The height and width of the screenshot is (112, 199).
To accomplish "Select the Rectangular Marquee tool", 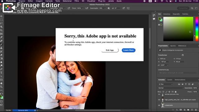I will tap(1, 20).
